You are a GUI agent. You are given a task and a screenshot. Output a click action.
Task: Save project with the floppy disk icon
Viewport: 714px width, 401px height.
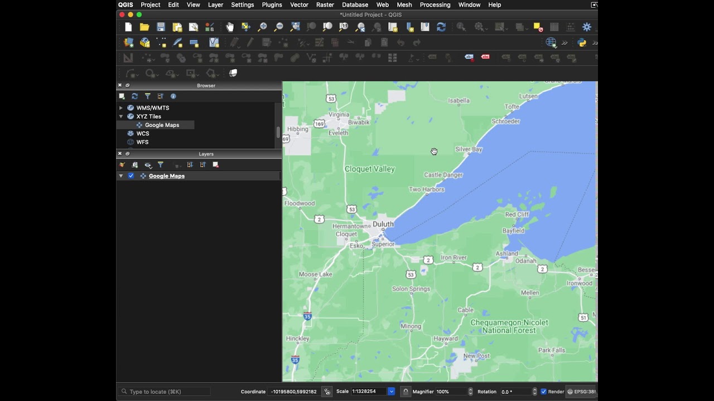pos(161,27)
